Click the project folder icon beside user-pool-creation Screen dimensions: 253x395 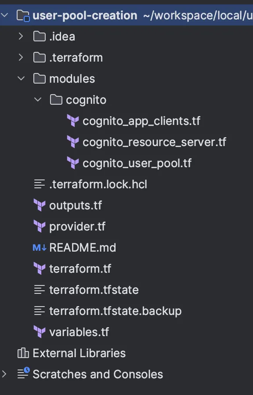pyautogui.click(x=22, y=15)
